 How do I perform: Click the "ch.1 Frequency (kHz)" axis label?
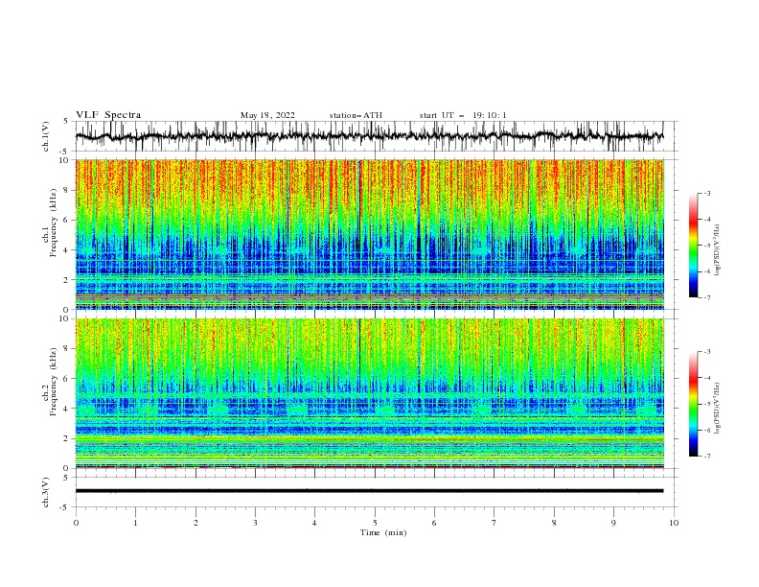point(50,223)
